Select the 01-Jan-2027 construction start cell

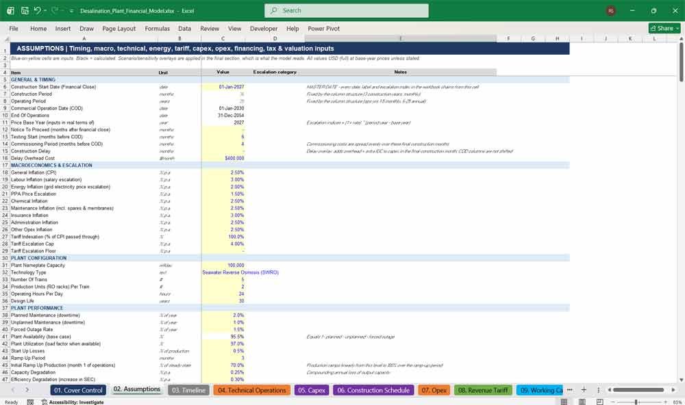coord(223,87)
